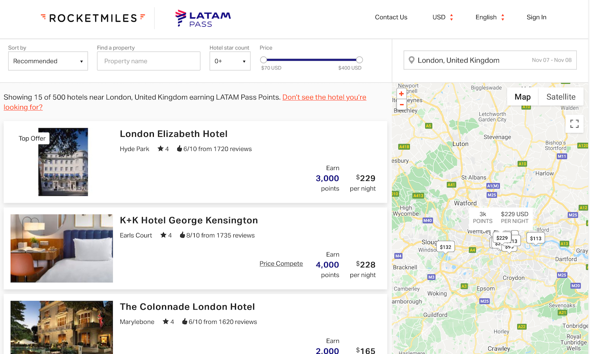Click the $132 price marker on the map

pos(445,246)
